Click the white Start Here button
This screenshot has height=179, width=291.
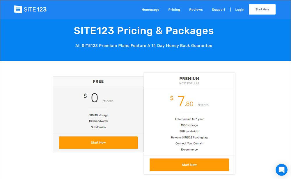click(x=262, y=9)
